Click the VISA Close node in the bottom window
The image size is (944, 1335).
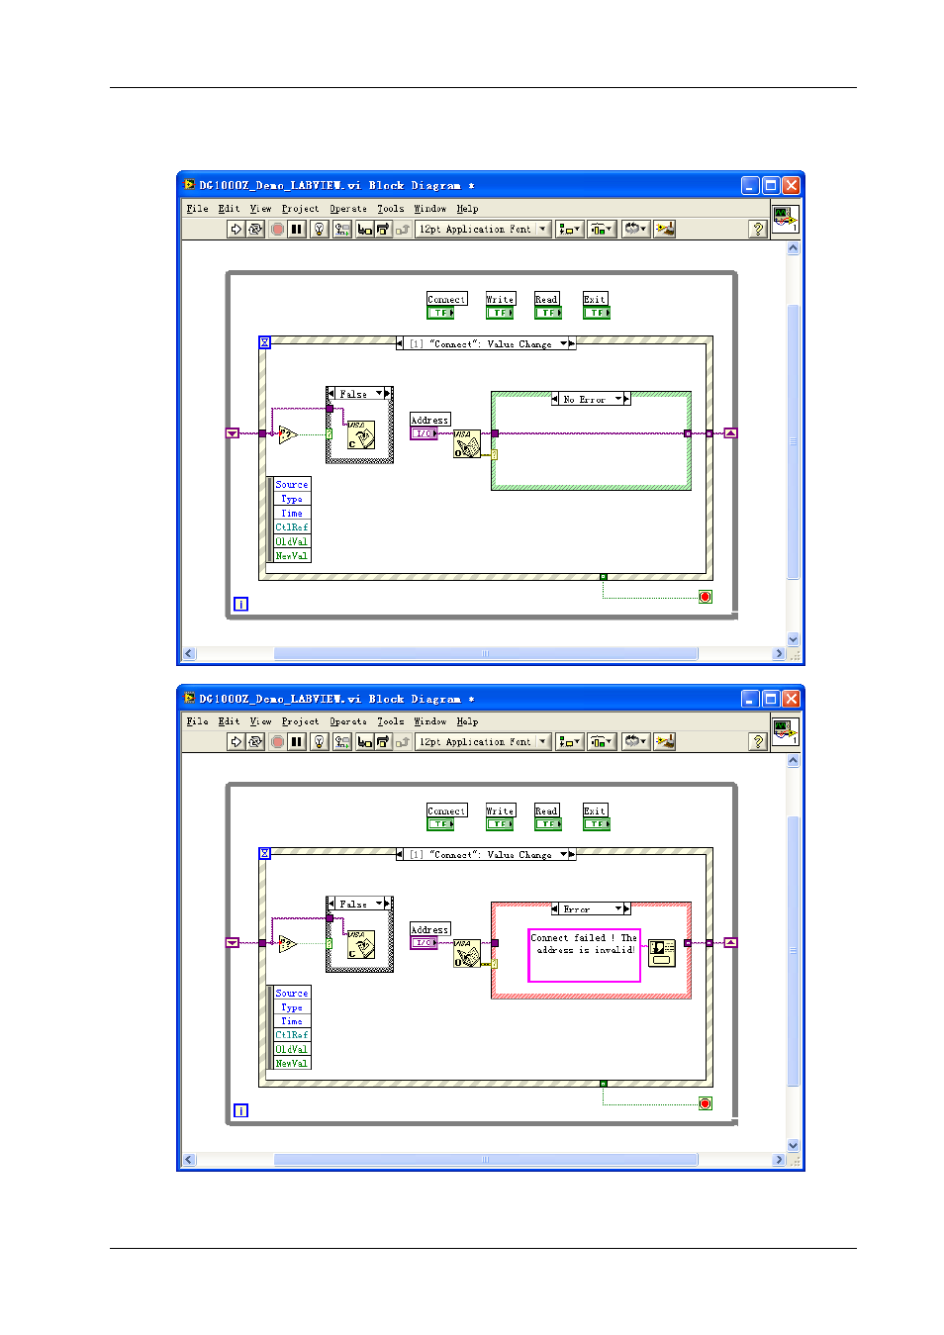click(x=360, y=945)
